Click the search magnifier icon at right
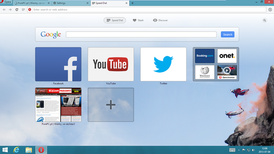The height and width of the screenshot is (154, 274). pos(265,21)
